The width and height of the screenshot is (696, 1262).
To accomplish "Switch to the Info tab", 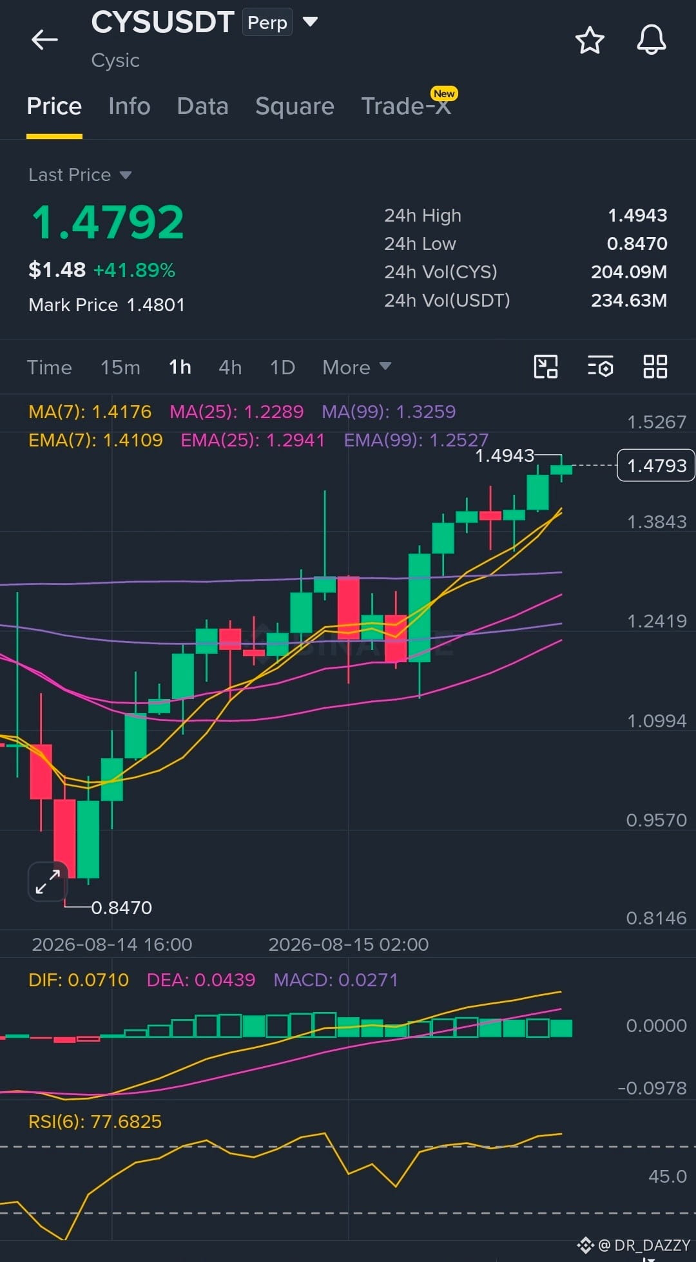I will tap(129, 106).
